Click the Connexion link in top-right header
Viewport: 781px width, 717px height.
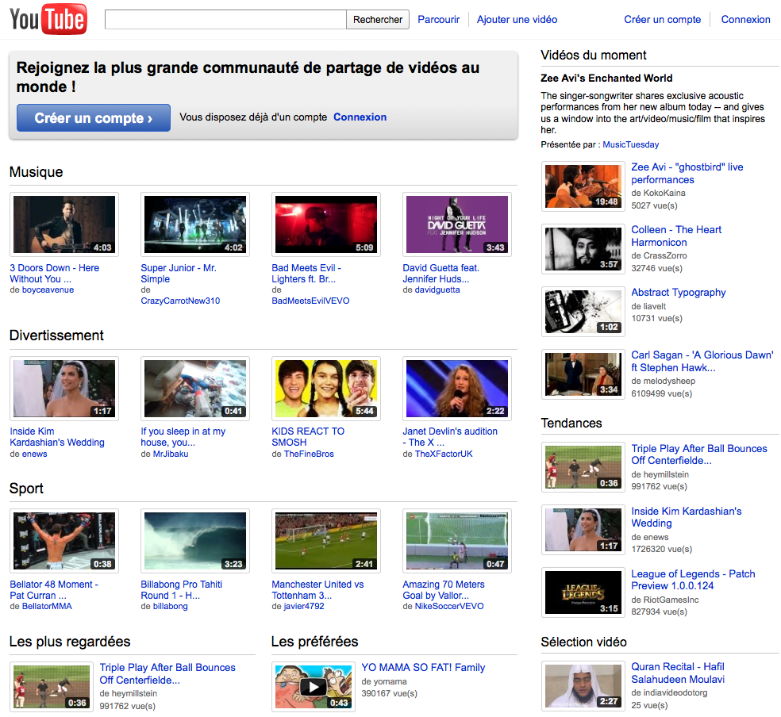[x=745, y=20]
